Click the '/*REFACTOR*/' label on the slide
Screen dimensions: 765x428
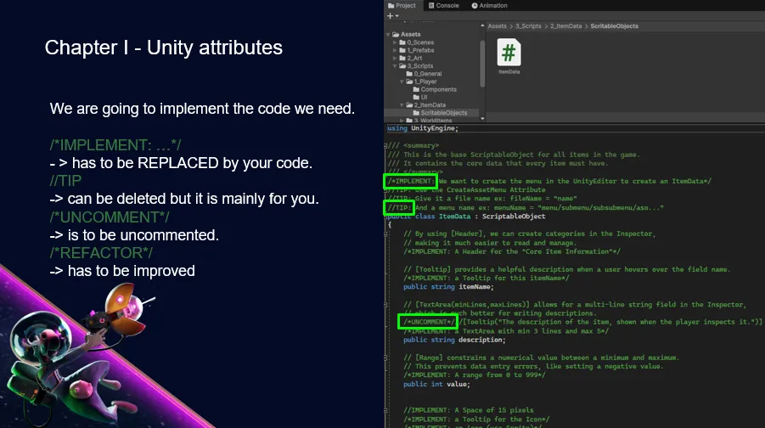click(101, 253)
